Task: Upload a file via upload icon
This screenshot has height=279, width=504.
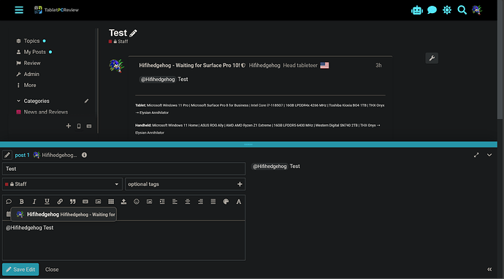Action: [x=123, y=202]
